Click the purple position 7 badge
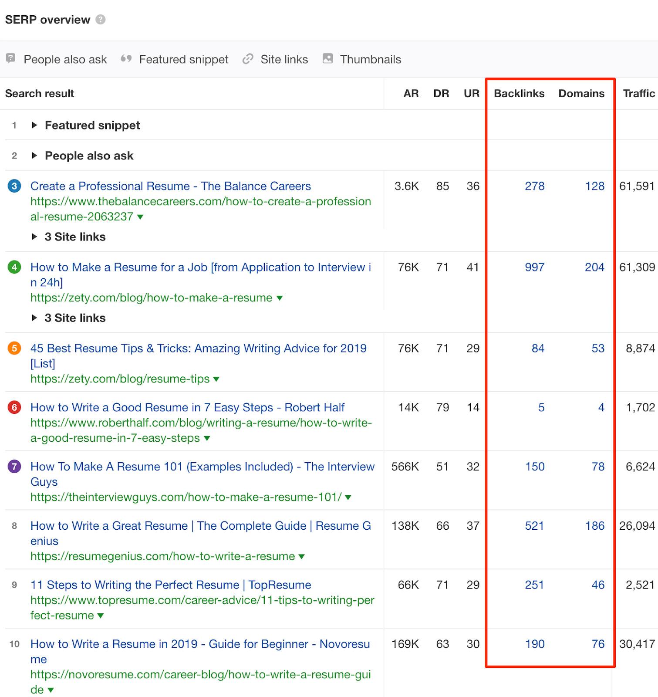Viewport: 658px width, 697px height. click(14, 467)
